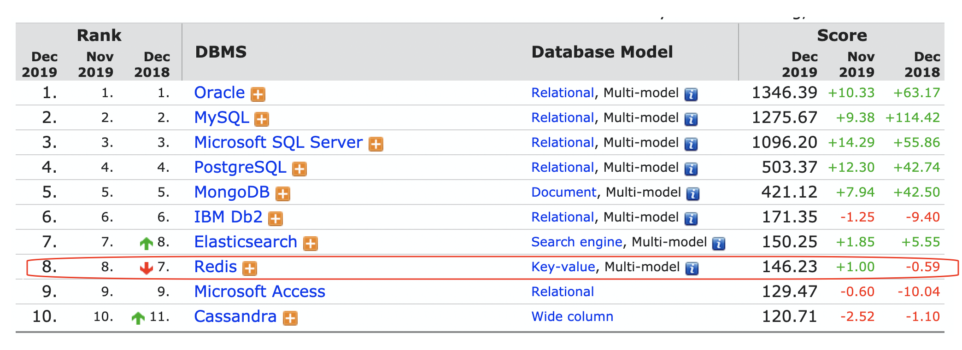Click Relational model link in Oracle row
This screenshot has width=962, height=350.
[563, 93]
